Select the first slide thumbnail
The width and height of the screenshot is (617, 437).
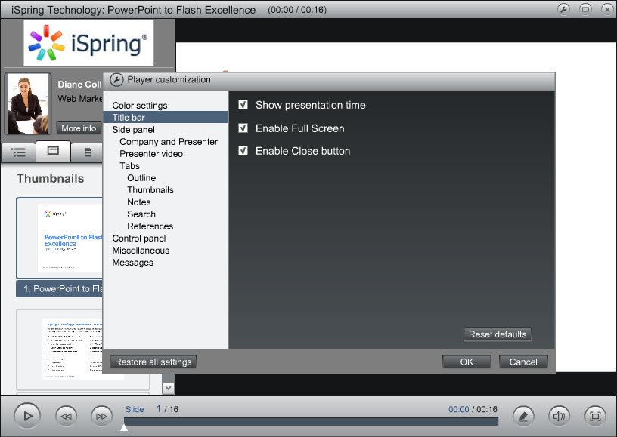coord(59,238)
